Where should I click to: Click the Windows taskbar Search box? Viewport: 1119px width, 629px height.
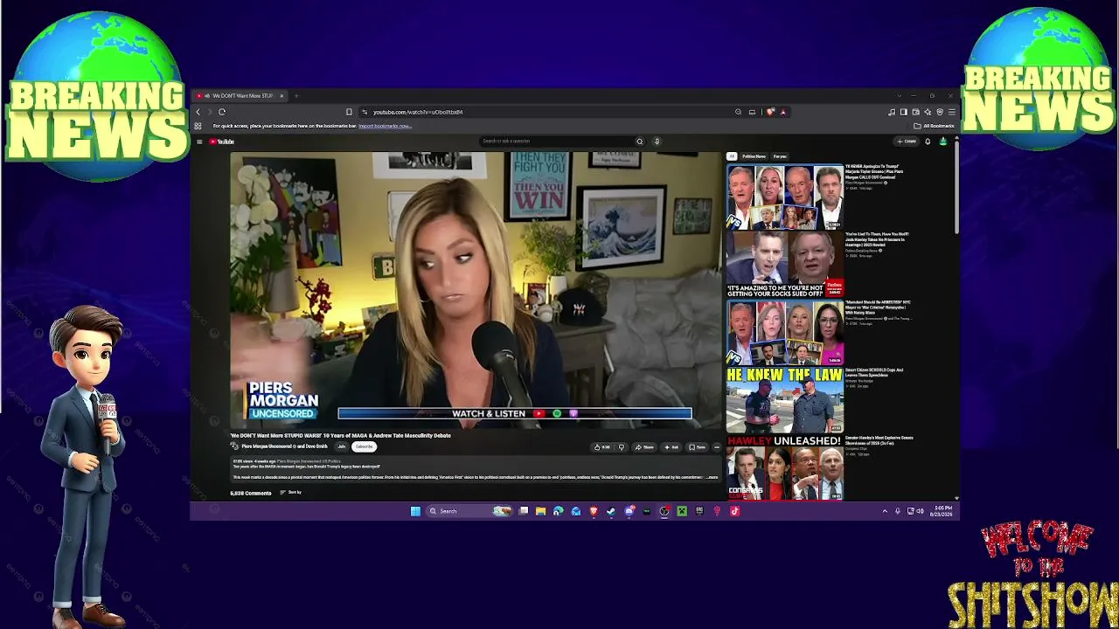(469, 511)
